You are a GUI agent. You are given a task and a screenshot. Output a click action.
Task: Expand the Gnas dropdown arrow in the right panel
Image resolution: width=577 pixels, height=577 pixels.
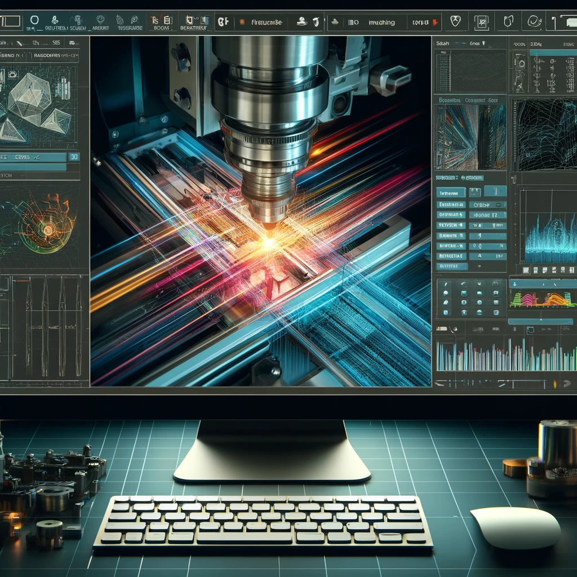click(482, 43)
